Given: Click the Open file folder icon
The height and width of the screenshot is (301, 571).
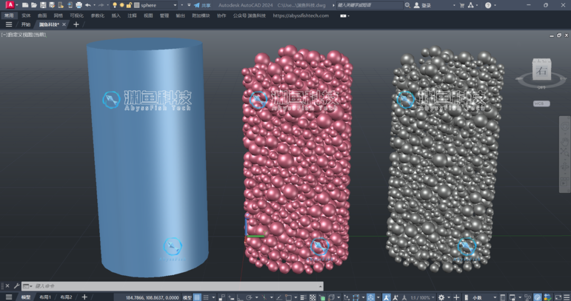Looking at the screenshot, I should 34,5.
